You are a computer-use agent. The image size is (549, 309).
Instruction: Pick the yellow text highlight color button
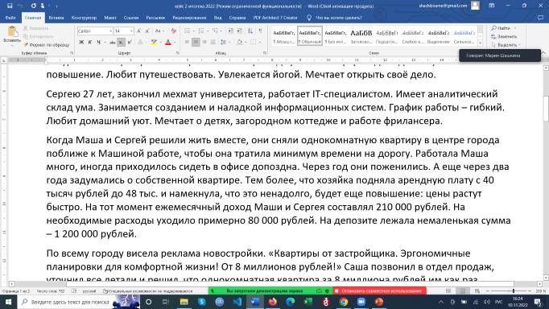(153, 42)
